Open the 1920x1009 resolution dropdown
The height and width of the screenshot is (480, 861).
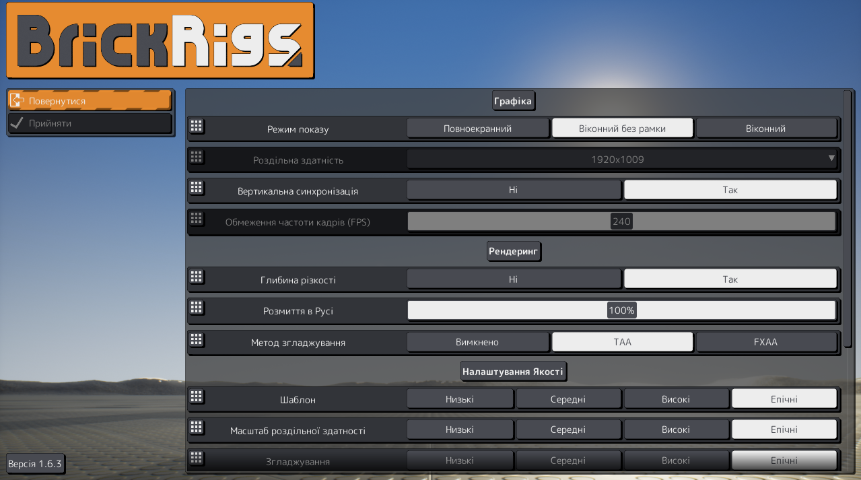(x=623, y=160)
